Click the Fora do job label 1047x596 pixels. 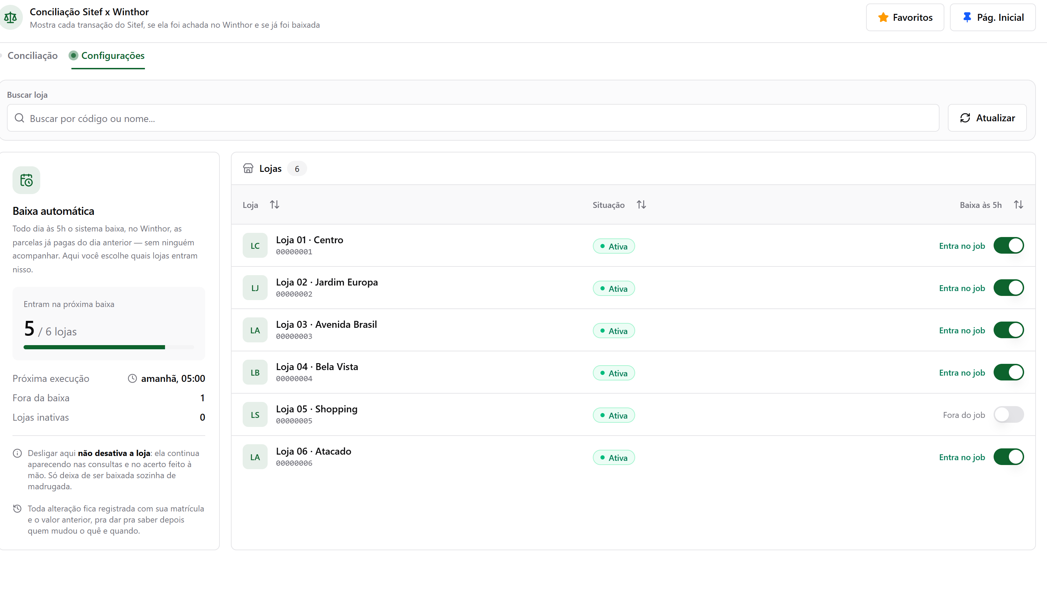[x=964, y=415]
